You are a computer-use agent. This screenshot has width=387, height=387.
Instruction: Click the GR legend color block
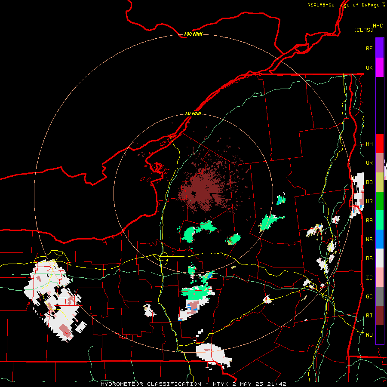pos(380,163)
